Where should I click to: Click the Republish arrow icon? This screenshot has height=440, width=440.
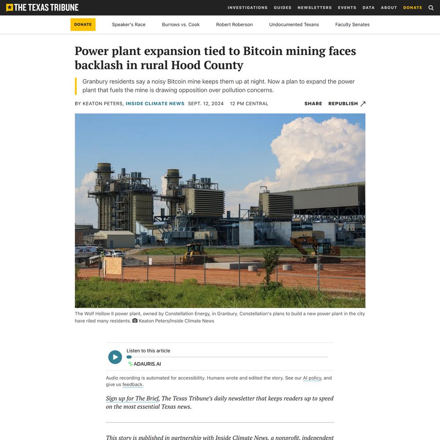(x=363, y=103)
